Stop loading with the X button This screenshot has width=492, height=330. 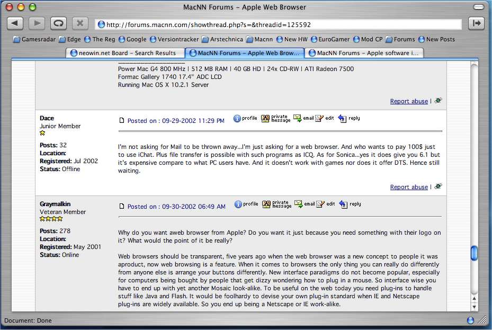(80, 23)
